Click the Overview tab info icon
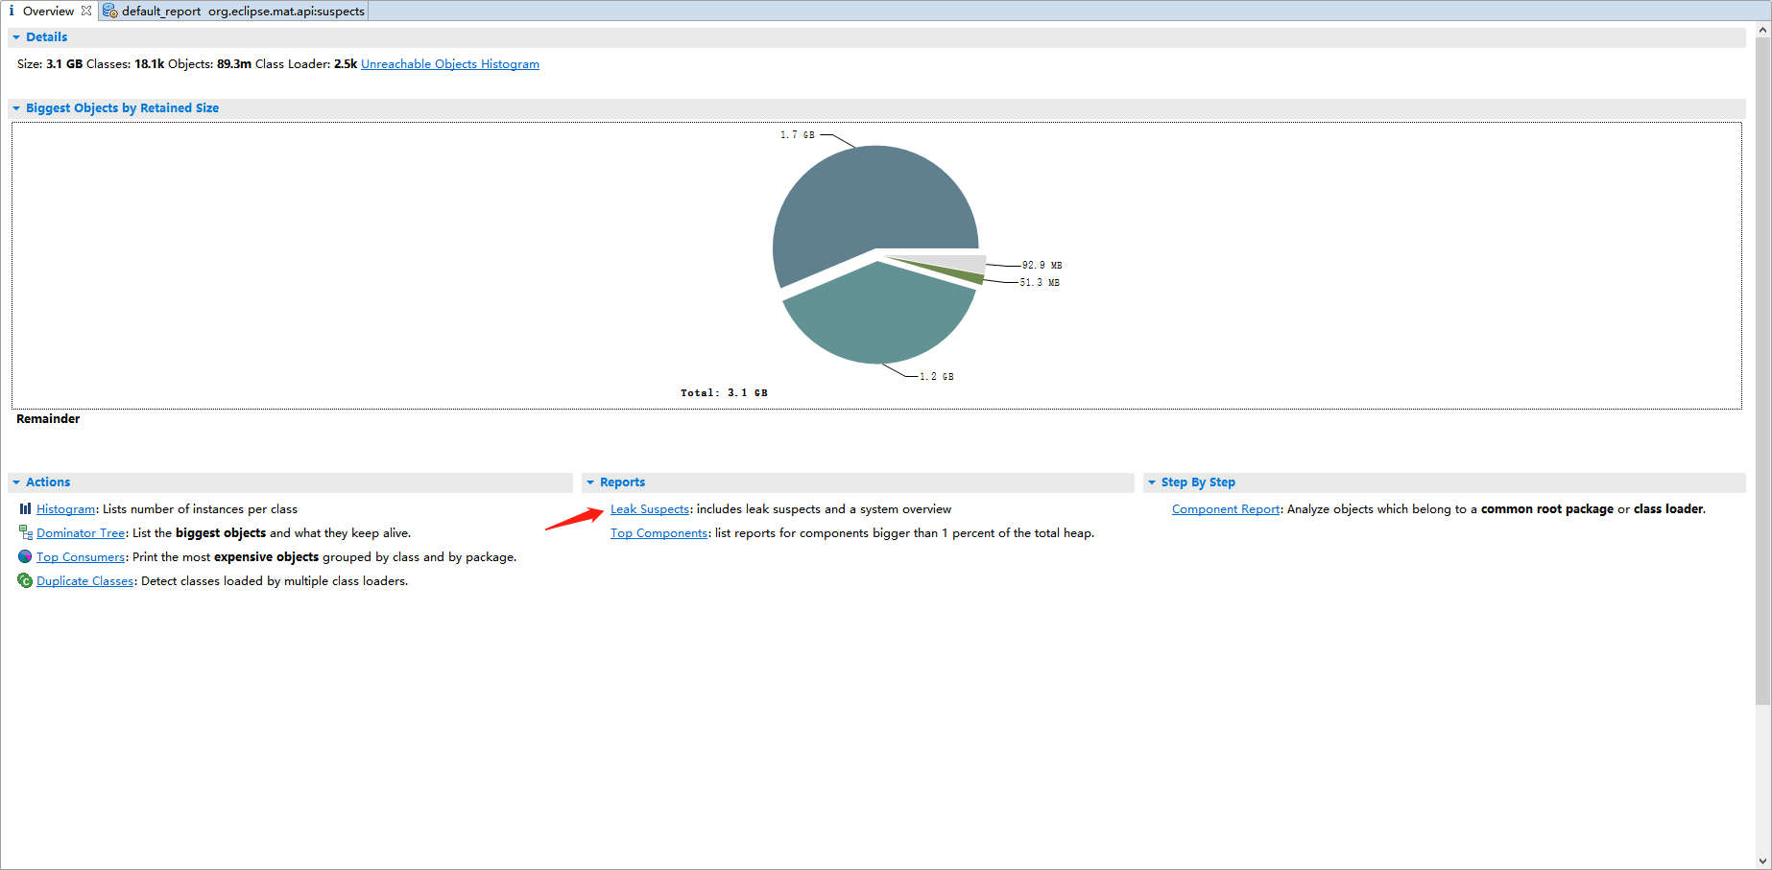This screenshot has height=870, width=1772. 12,11
